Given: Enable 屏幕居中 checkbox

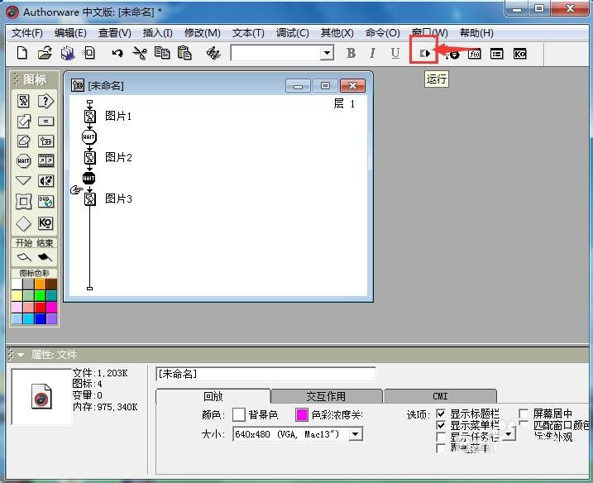Looking at the screenshot, I should click(524, 413).
